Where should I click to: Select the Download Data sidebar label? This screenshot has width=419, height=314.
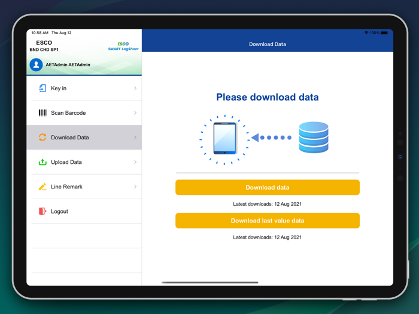tap(70, 137)
